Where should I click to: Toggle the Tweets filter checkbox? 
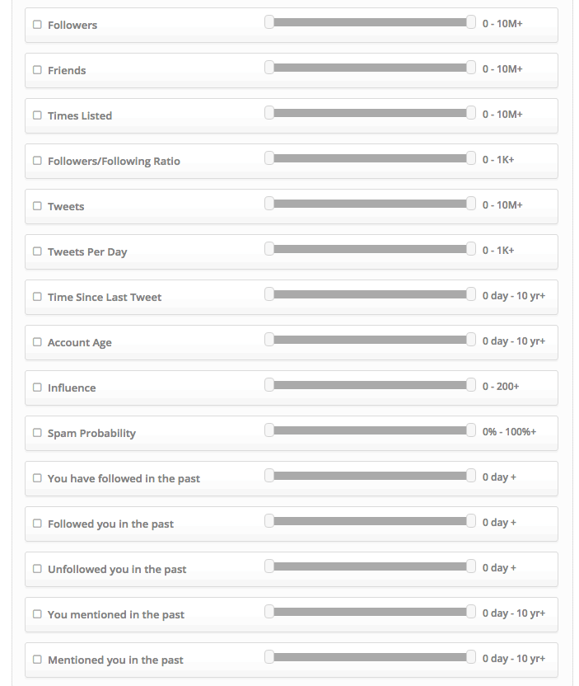point(38,206)
